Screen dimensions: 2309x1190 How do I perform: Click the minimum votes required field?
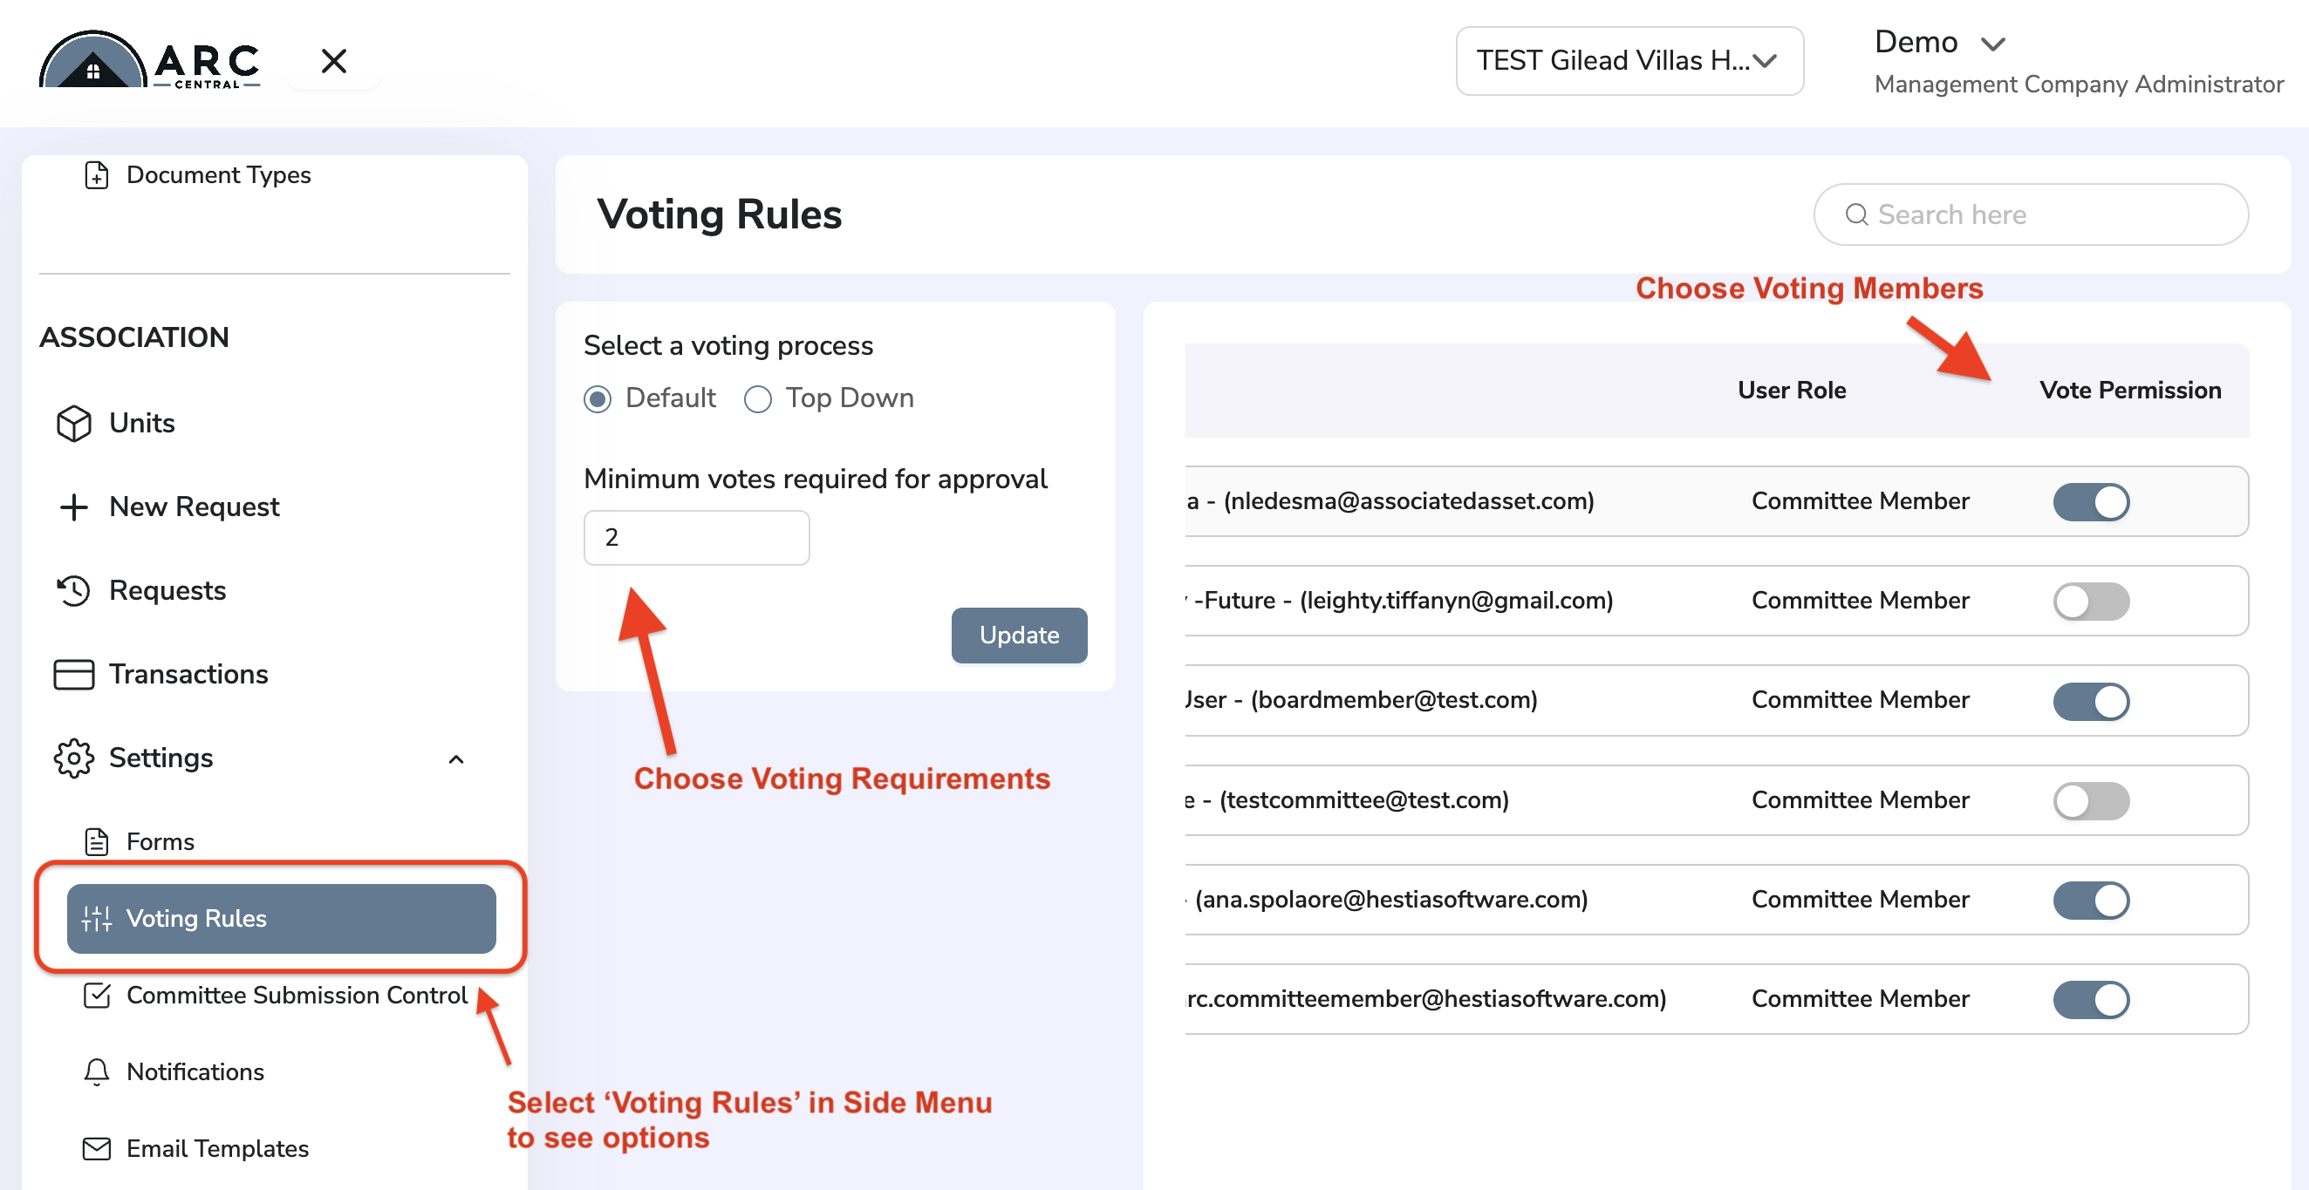coord(696,538)
